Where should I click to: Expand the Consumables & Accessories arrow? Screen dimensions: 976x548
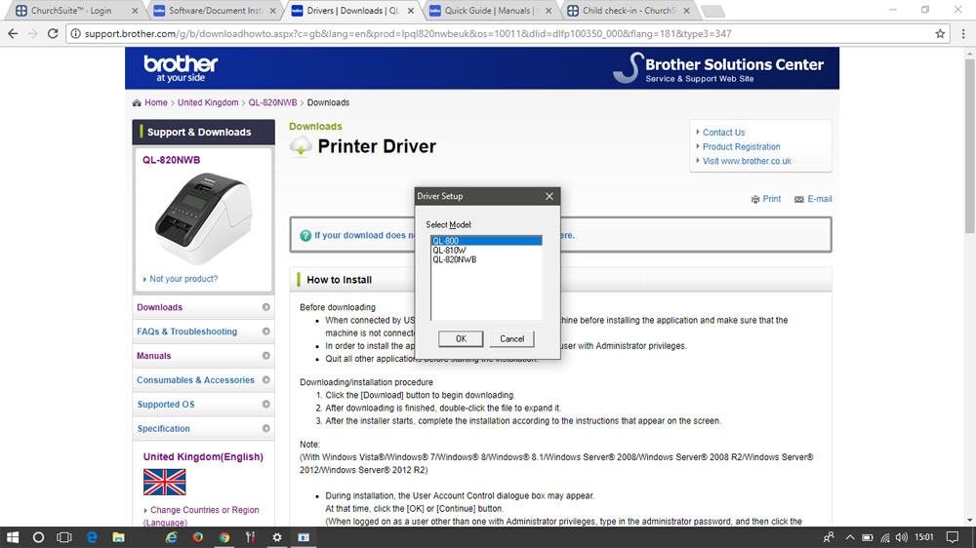(x=265, y=380)
